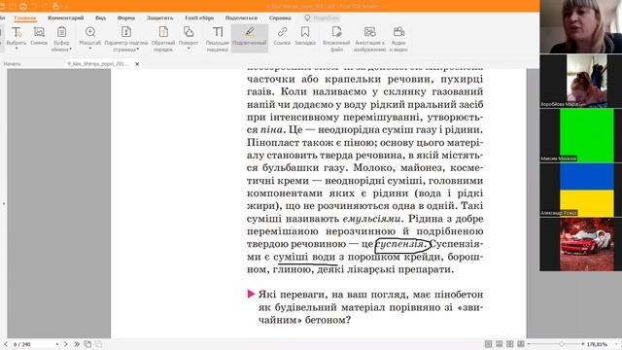Screen dimensions: 622x350
Task: Open Параметр подгона страницы page fit
Action: click(126, 39)
